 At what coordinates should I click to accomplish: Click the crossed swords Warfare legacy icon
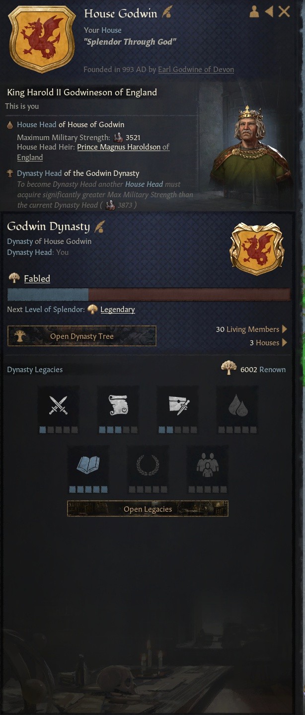[x=58, y=405]
